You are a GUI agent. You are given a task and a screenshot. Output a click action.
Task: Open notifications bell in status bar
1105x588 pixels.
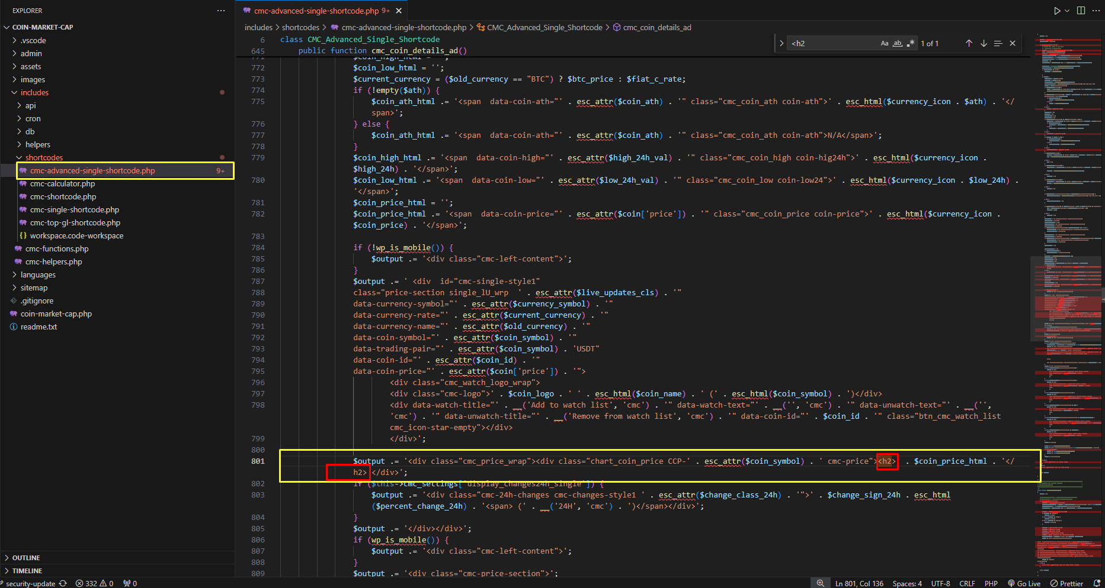click(1097, 583)
